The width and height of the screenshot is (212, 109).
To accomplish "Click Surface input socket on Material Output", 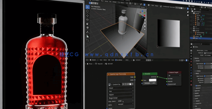I will (167, 79).
